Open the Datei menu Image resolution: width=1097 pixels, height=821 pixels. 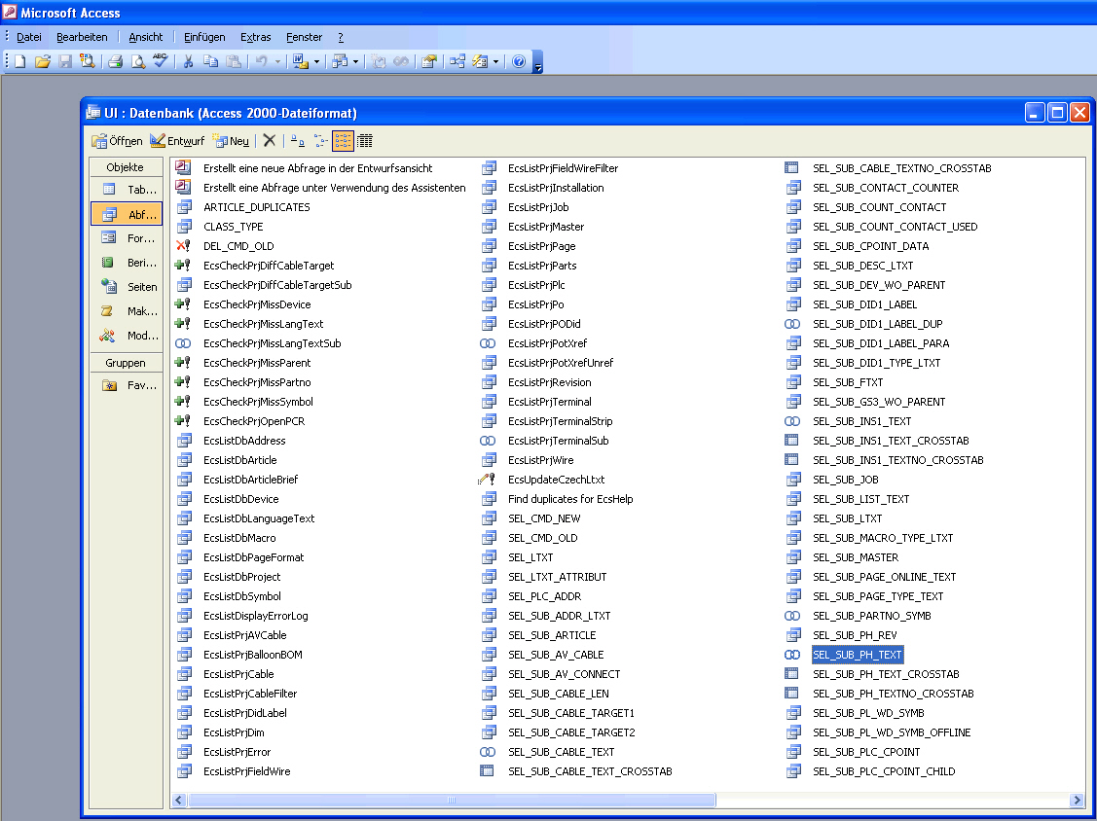28,37
